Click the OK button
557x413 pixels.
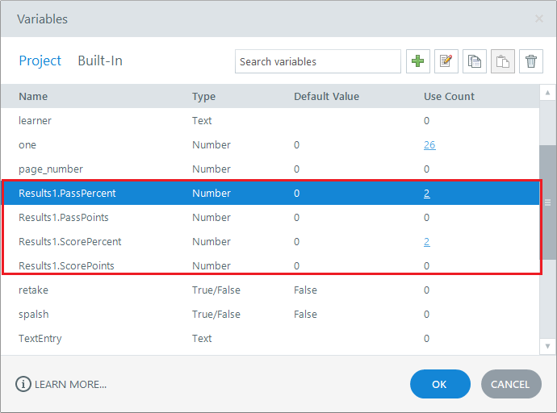(x=439, y=385)
